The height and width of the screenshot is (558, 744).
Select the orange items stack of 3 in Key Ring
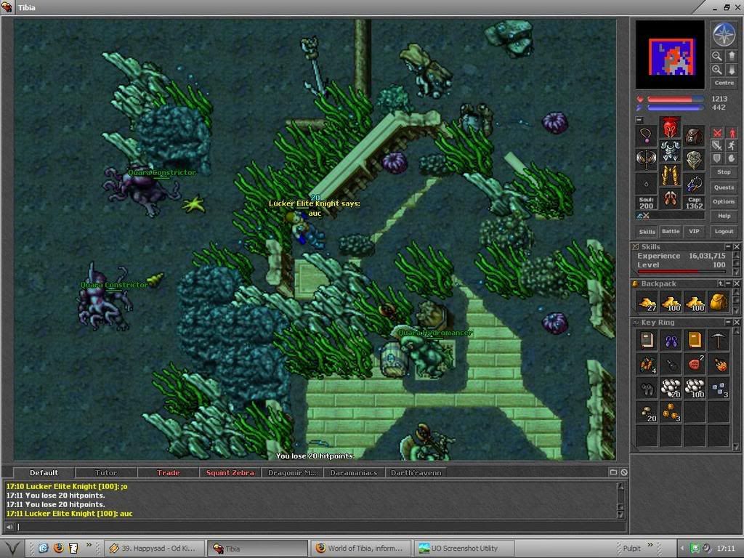pyautogui.click(x=671, y=412)
